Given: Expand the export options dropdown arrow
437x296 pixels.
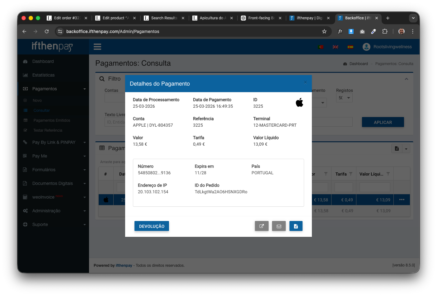Looking at the screenshot, I should pos(406,149).
